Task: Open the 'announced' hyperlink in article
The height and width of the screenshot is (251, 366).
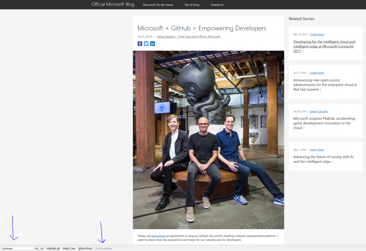Action: [158, 236]
